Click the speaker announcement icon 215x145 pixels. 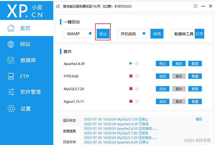(58, 6)
